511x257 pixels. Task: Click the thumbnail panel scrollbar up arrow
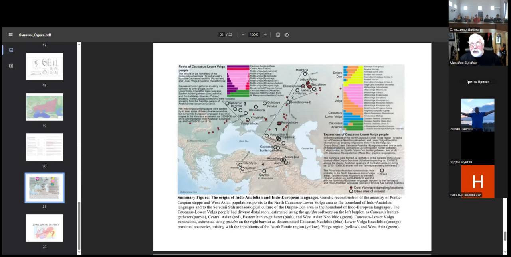(x=79, y=44)
